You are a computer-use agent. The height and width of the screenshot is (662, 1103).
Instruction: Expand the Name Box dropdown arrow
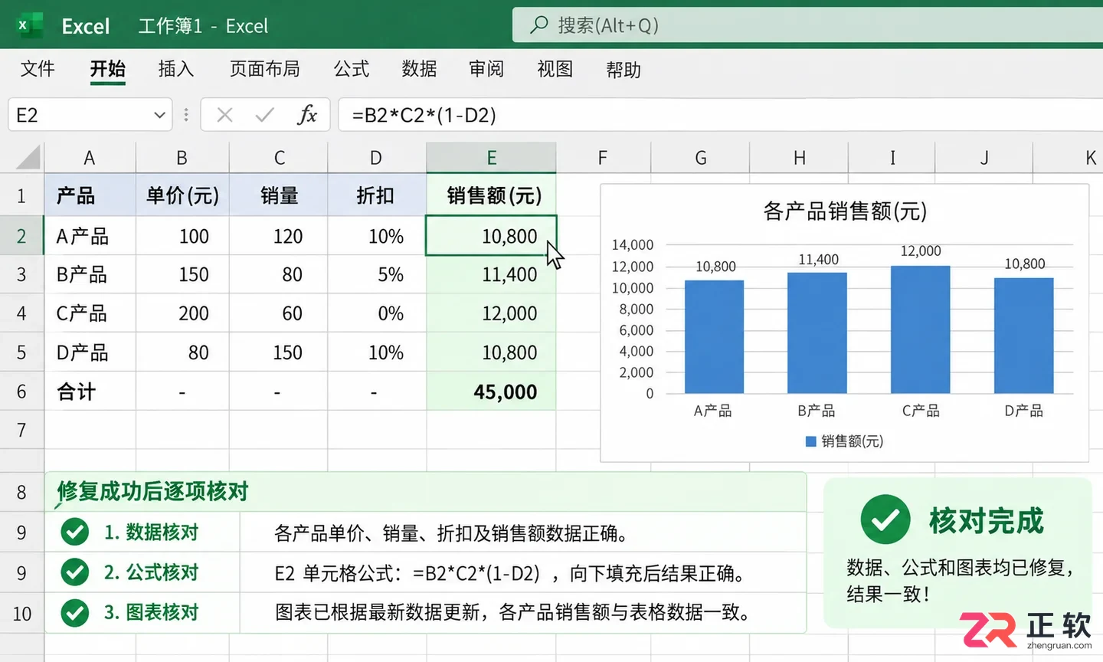coord(159,115)
